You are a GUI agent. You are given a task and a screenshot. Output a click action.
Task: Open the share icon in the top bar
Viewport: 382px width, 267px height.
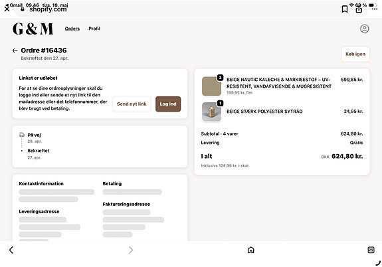(x=359, y=9)
